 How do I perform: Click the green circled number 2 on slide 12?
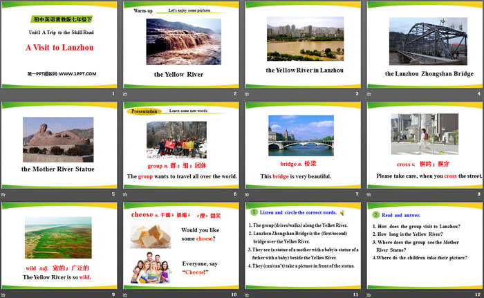pyautogui.click(x=375, y=214)
